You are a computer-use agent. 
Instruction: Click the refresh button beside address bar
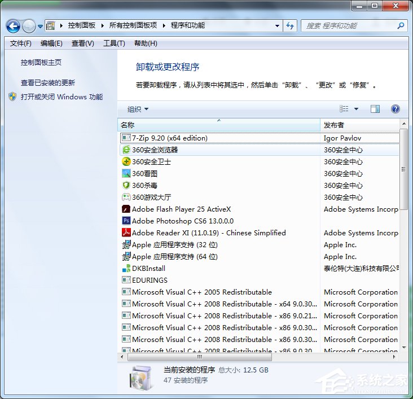pos(291,26)
